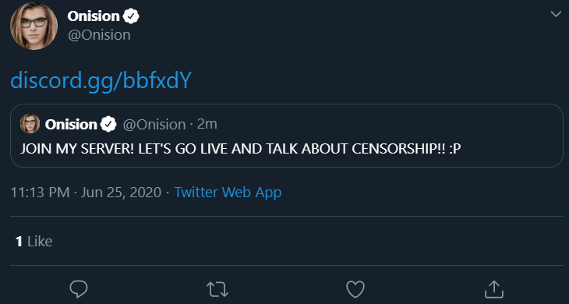Click @Onision handle inside the quoted tweet
Screen dimensions: 569x304
click(154, 125)
